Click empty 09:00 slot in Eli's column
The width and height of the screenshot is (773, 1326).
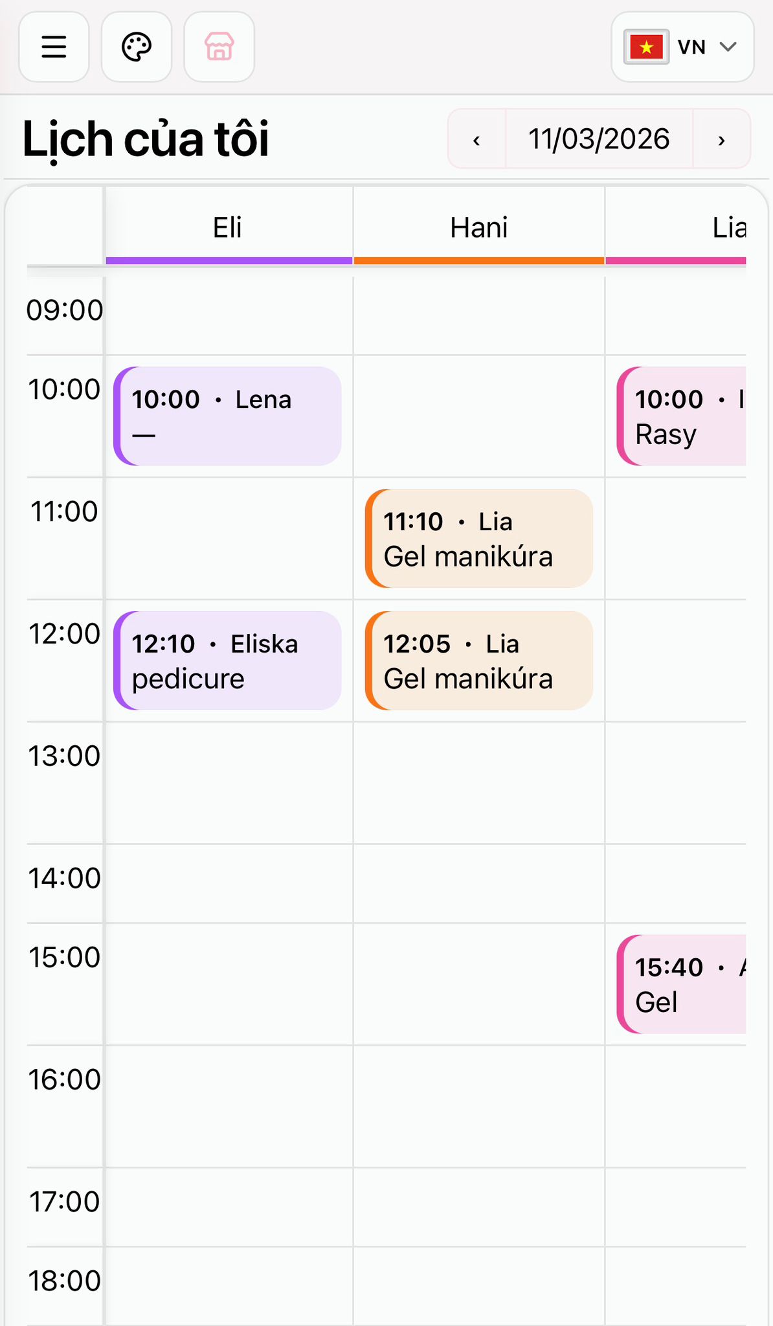point(228,315)
